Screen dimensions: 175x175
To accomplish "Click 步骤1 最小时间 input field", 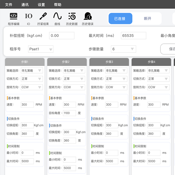I will [x=27, y=153].
